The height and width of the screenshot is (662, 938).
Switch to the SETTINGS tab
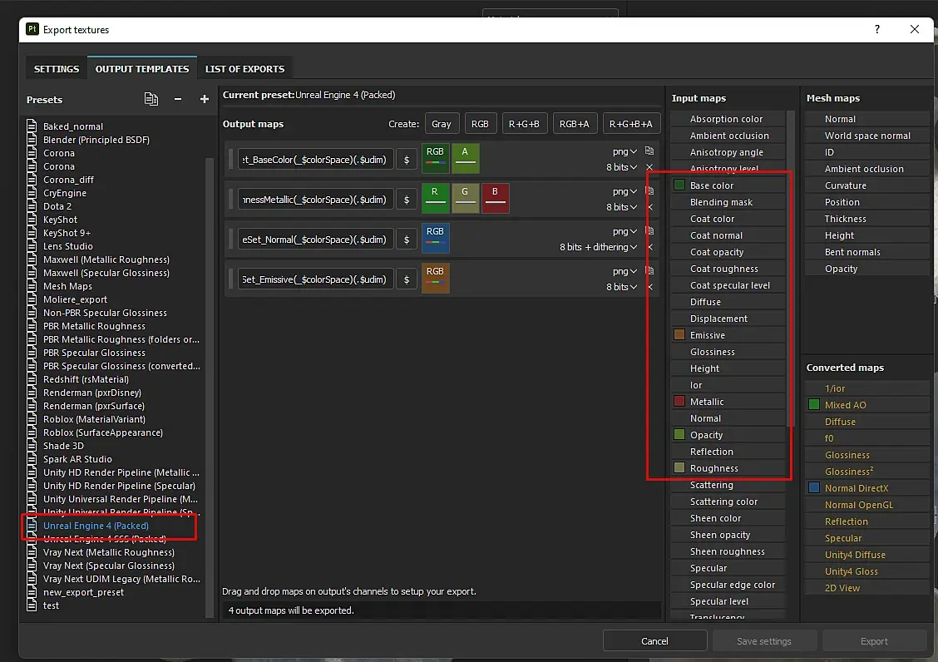click(57, 69)
